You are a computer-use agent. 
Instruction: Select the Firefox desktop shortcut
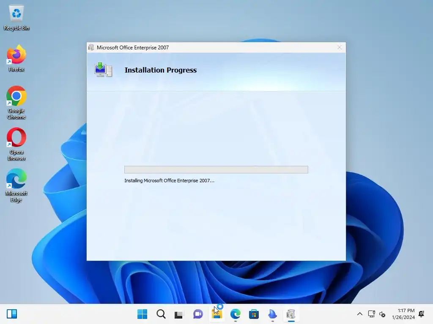click(x=16, y=58)
